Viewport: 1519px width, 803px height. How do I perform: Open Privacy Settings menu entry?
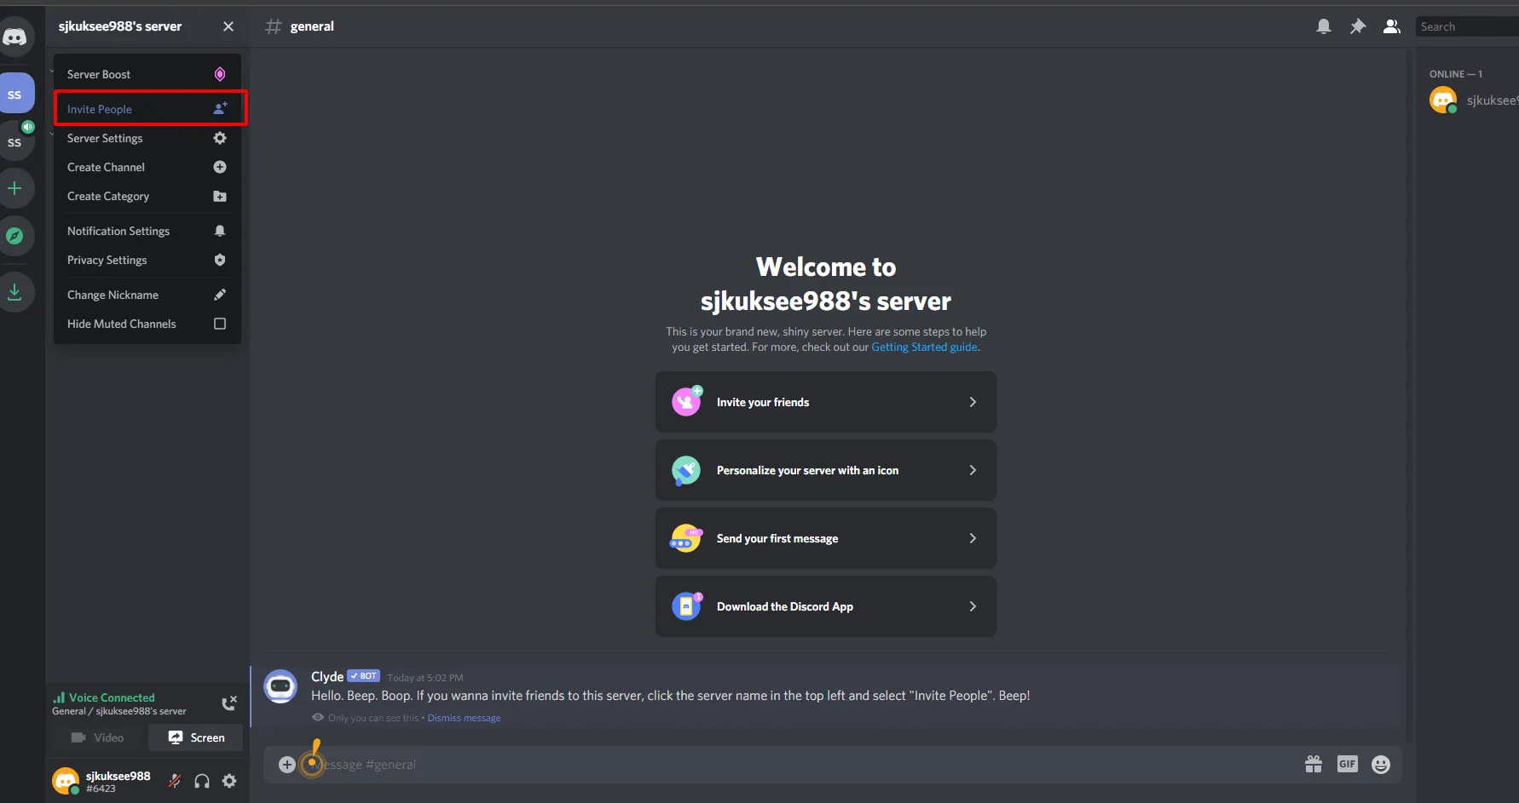pyautogui.click(x=147, y=260)
